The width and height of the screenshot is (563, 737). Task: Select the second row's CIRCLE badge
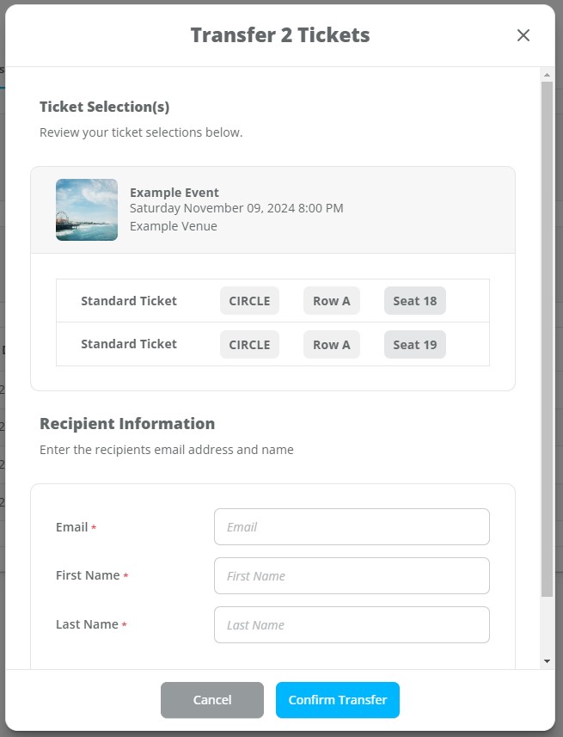(249, 345)
